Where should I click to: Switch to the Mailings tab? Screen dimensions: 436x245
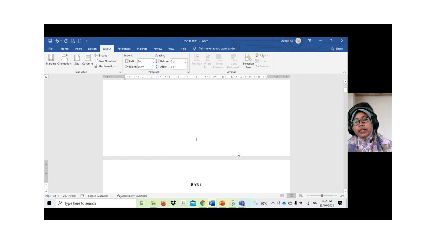(142, 49)
